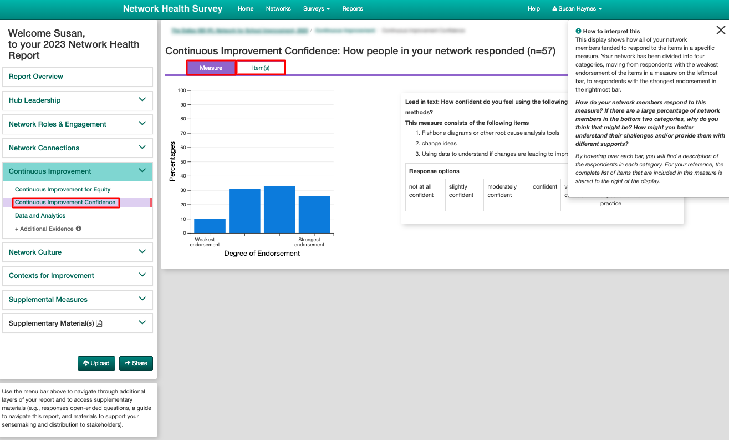729x440 pixels.
Task: Expand the Network Connections chevron
Action: 142,148
